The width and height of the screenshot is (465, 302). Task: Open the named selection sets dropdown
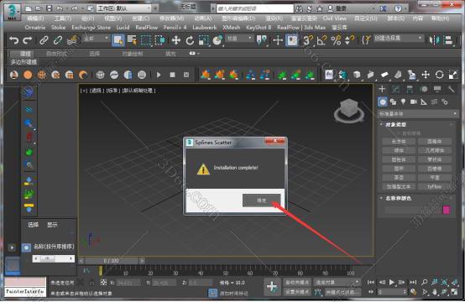click(399, 39)
